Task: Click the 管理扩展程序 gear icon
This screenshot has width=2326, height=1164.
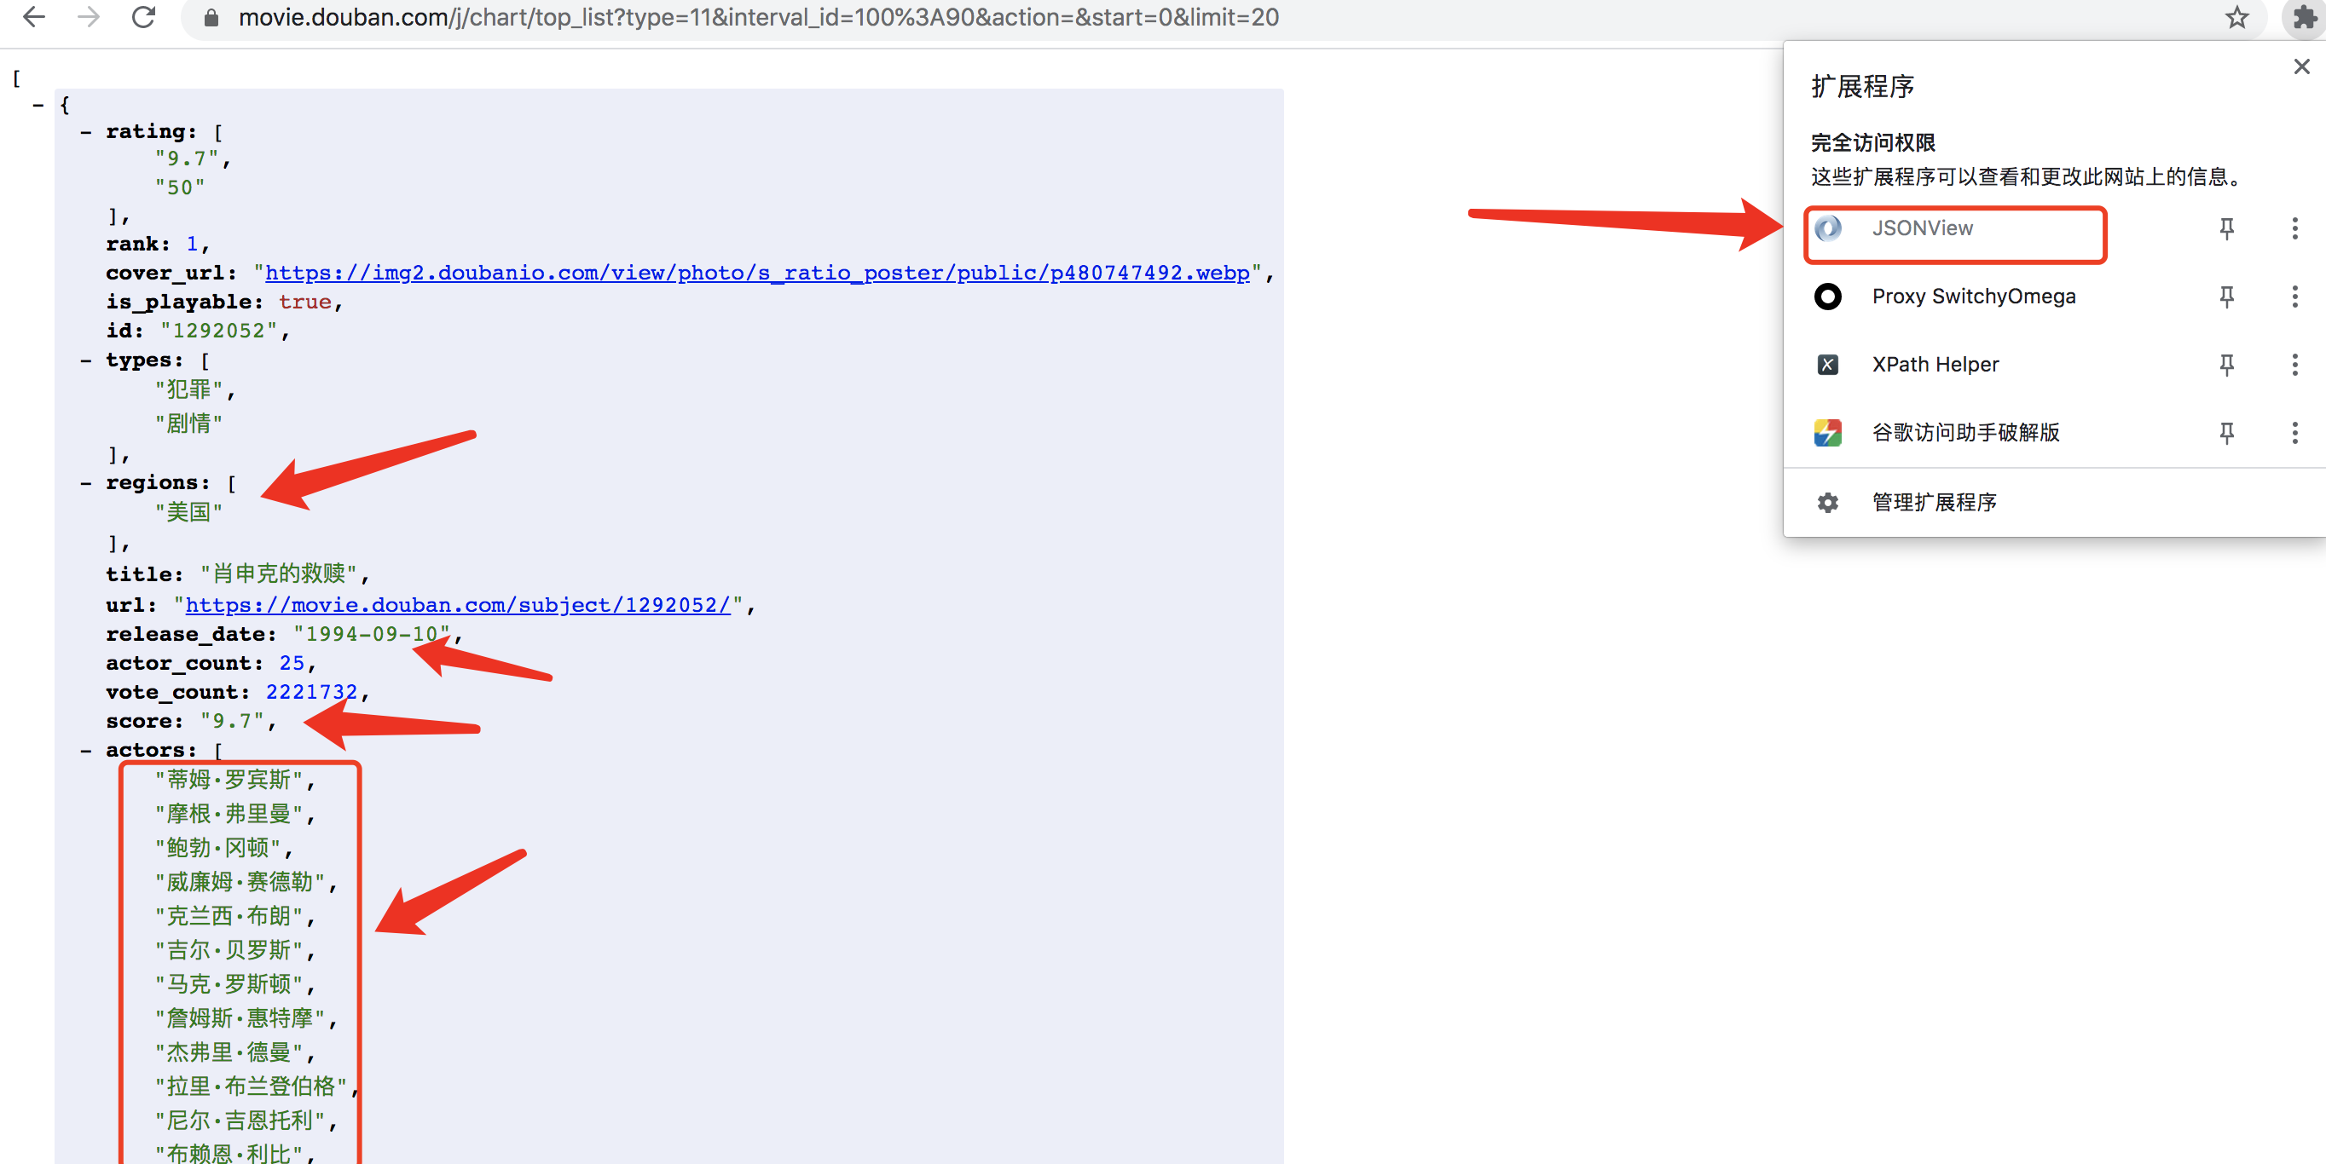Action: 1827,502
